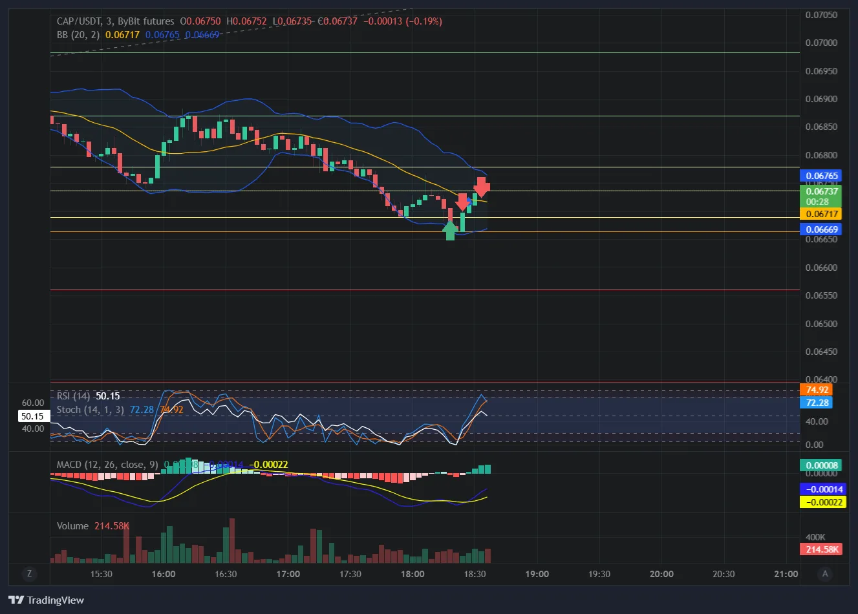Screen dimensions: 858x614
Task: Click the red 214.58K volume label
Action: (x=821, y=549)
